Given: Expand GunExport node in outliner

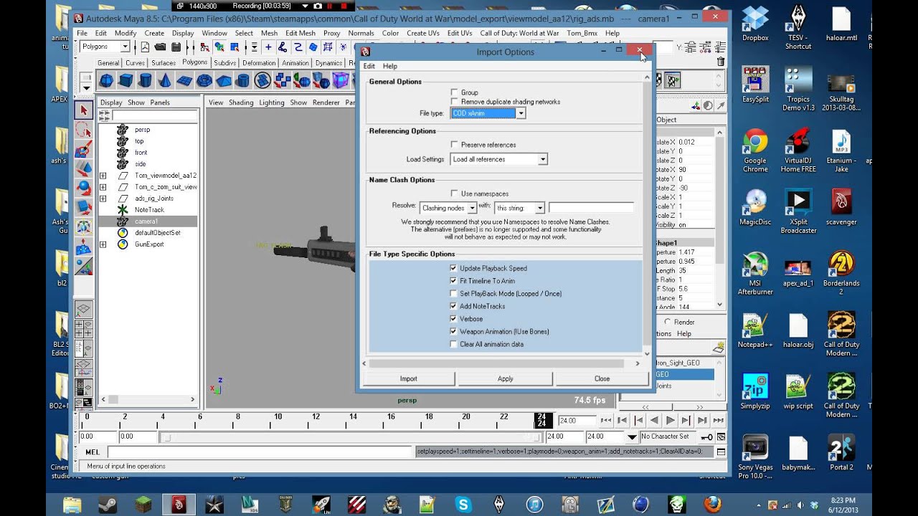Looking at the screenshot, I should tap(103, 244).
